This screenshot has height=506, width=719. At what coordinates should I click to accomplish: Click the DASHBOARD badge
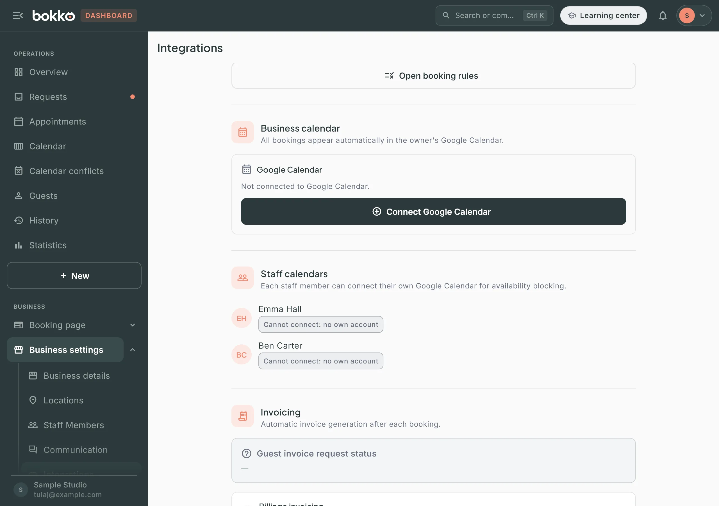click(109, 15)
